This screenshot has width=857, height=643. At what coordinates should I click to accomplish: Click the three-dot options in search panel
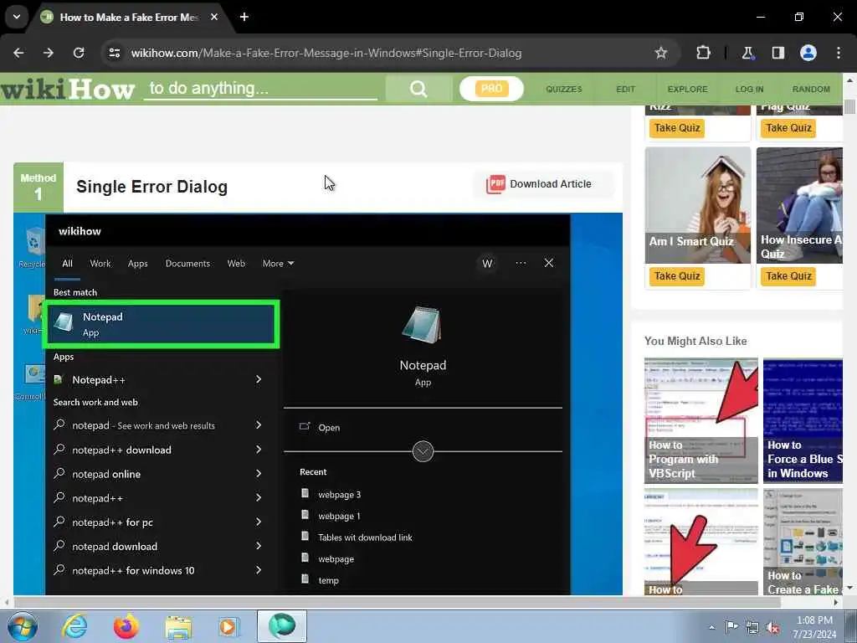pos(521,263)
